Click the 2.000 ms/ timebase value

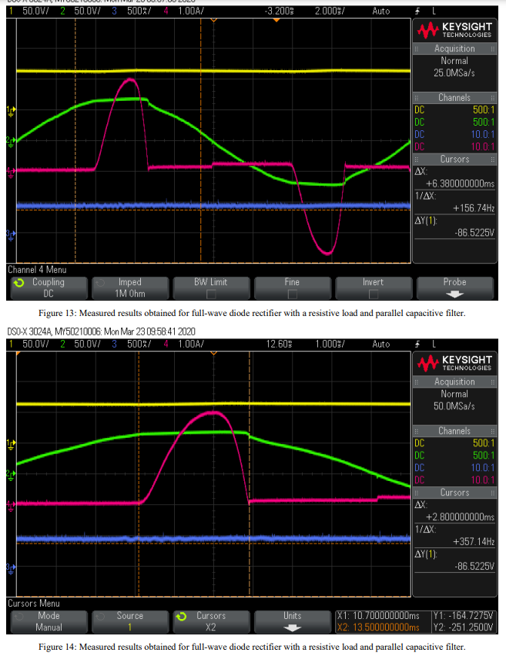[x=330, y=12]
